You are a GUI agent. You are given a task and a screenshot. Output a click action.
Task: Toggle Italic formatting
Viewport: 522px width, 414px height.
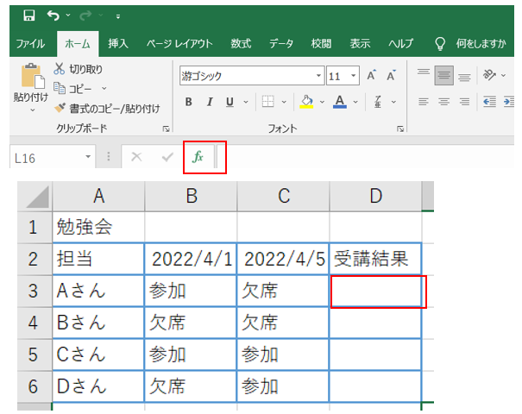coord(209,102)
